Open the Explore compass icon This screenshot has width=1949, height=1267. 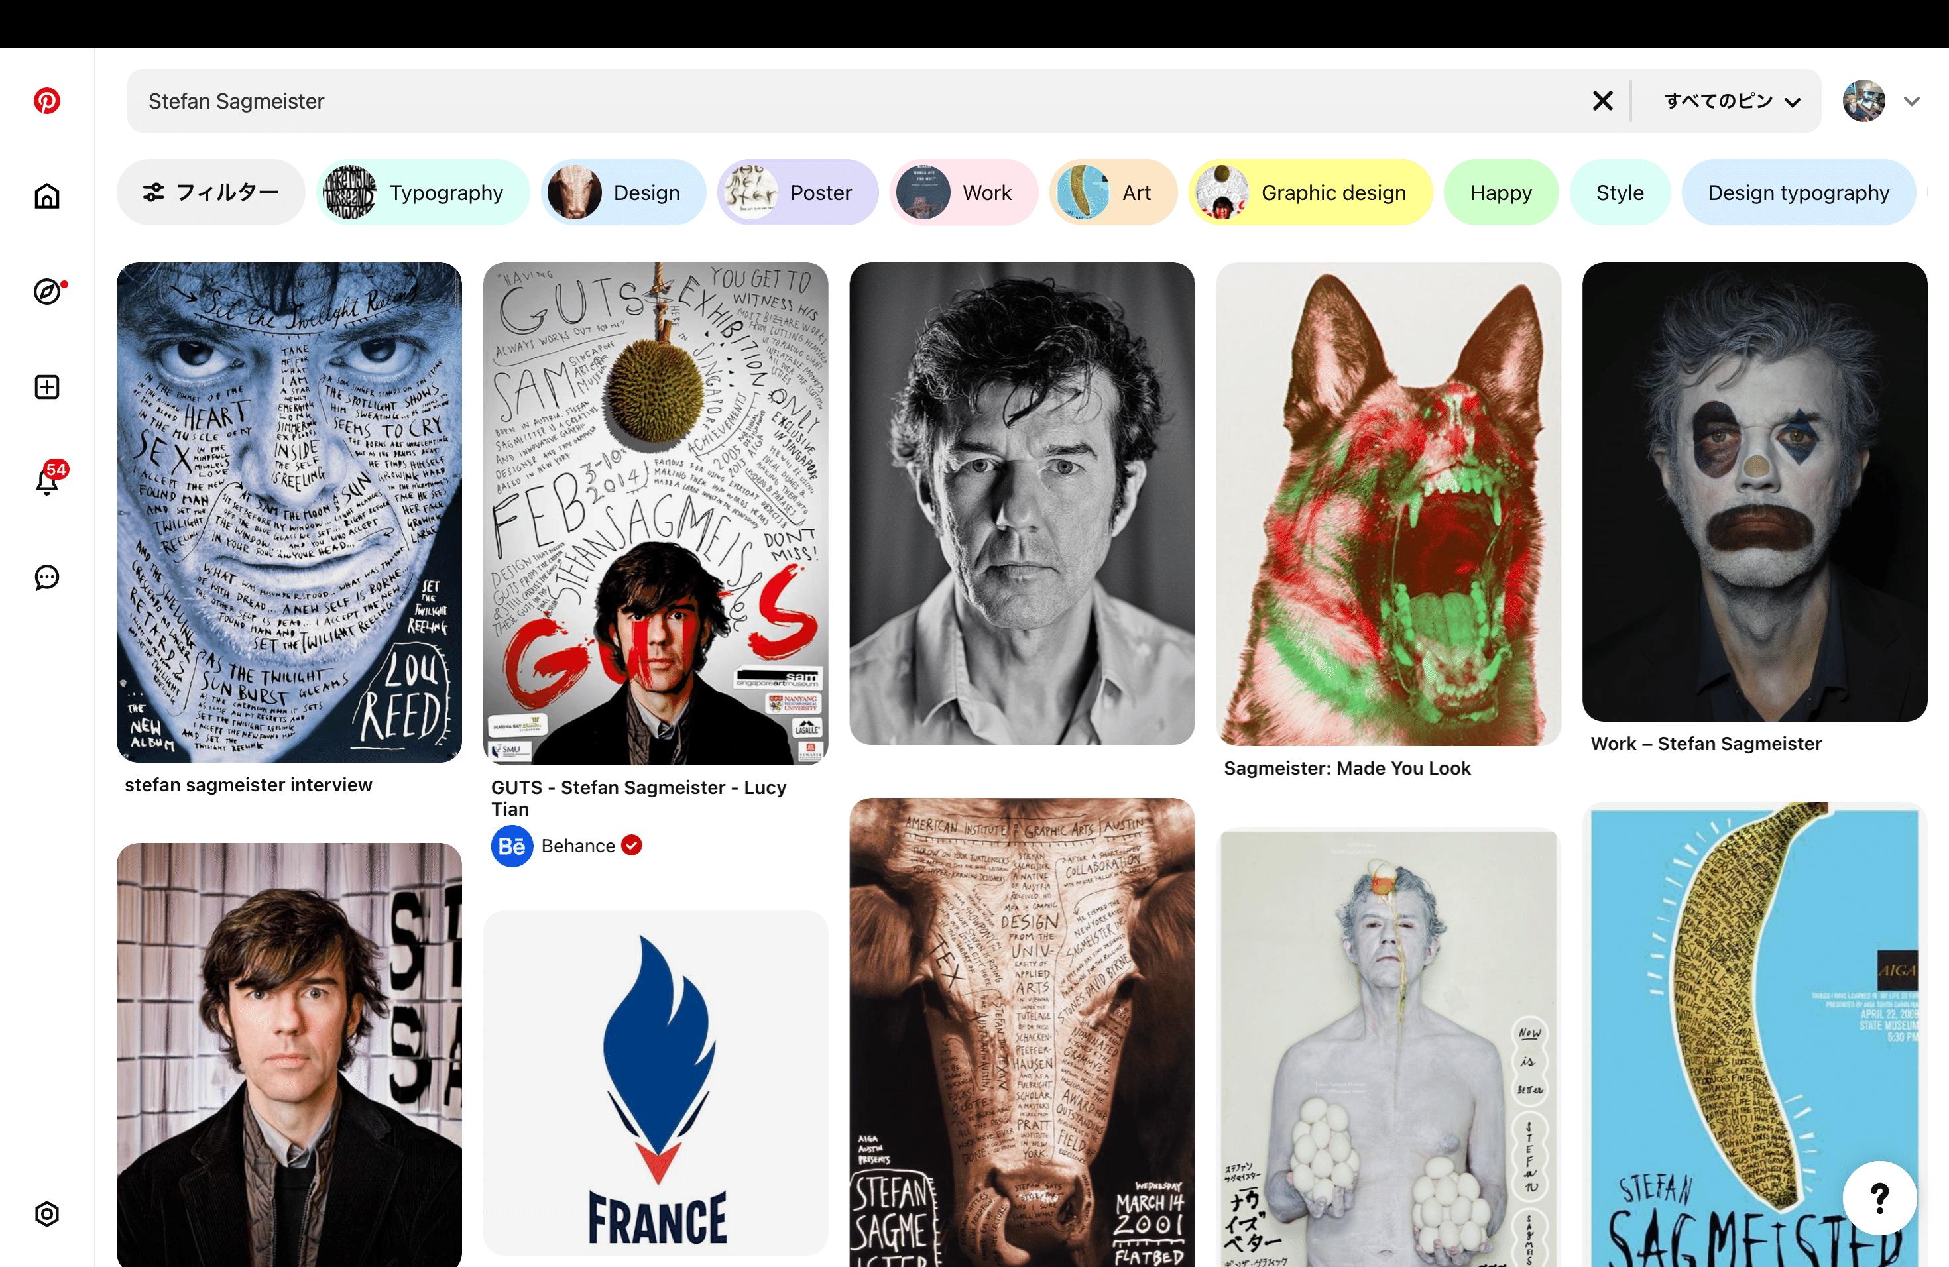click(46, 292)
